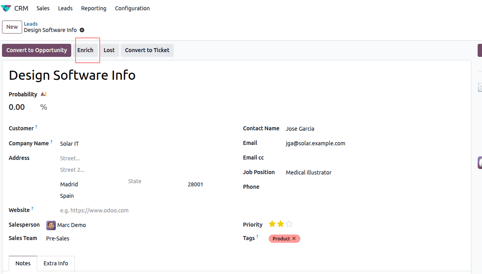Mark the lead as Lost

[x=109, y=50]
